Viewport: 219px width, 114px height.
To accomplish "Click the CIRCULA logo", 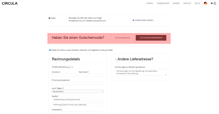I will (10, 3).
